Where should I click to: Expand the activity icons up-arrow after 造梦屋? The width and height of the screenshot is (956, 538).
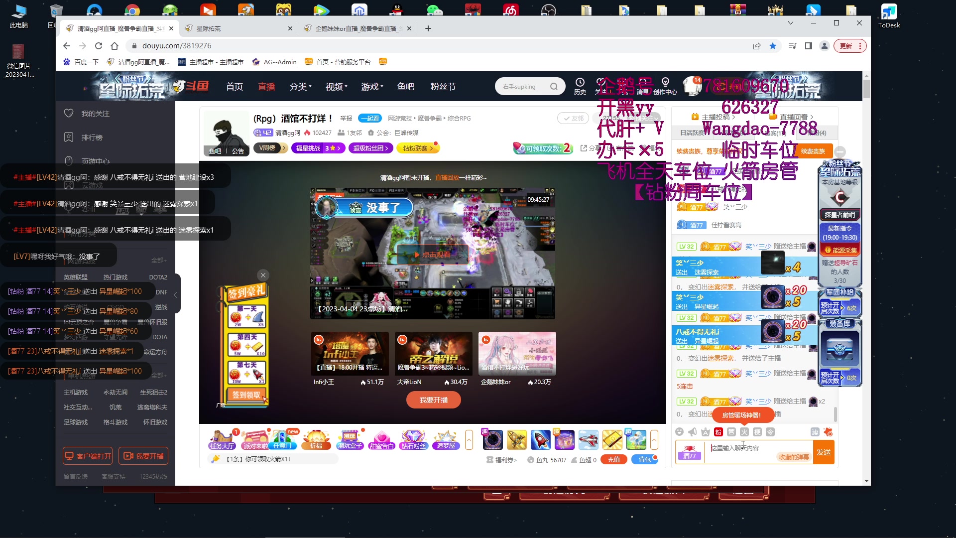pyautogui.click(x=469, y=440)
